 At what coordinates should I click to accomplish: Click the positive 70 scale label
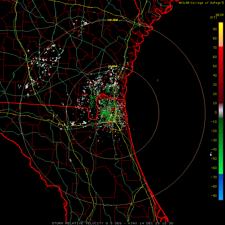pyautogui.click(x=215, y=48)
